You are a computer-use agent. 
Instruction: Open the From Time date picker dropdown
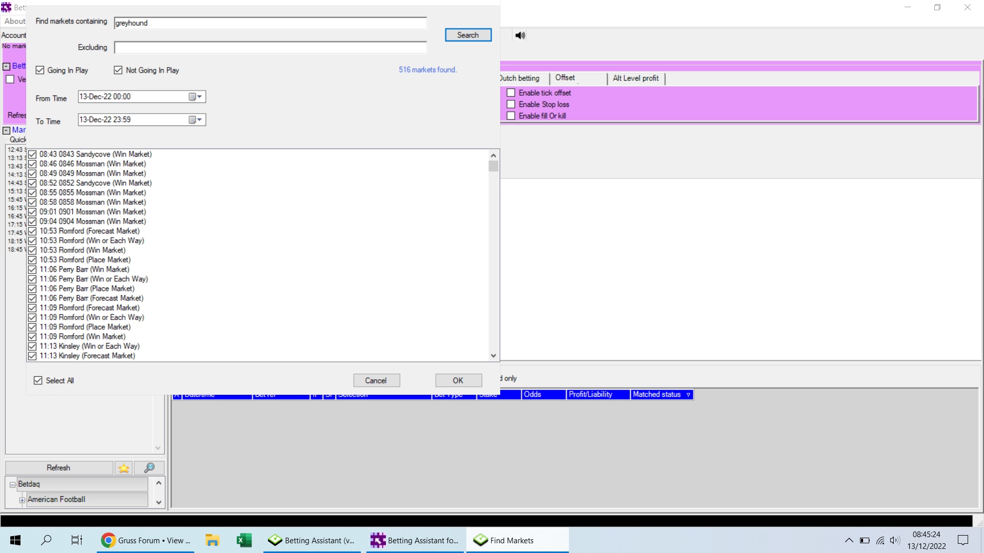[x=200, y=97]
